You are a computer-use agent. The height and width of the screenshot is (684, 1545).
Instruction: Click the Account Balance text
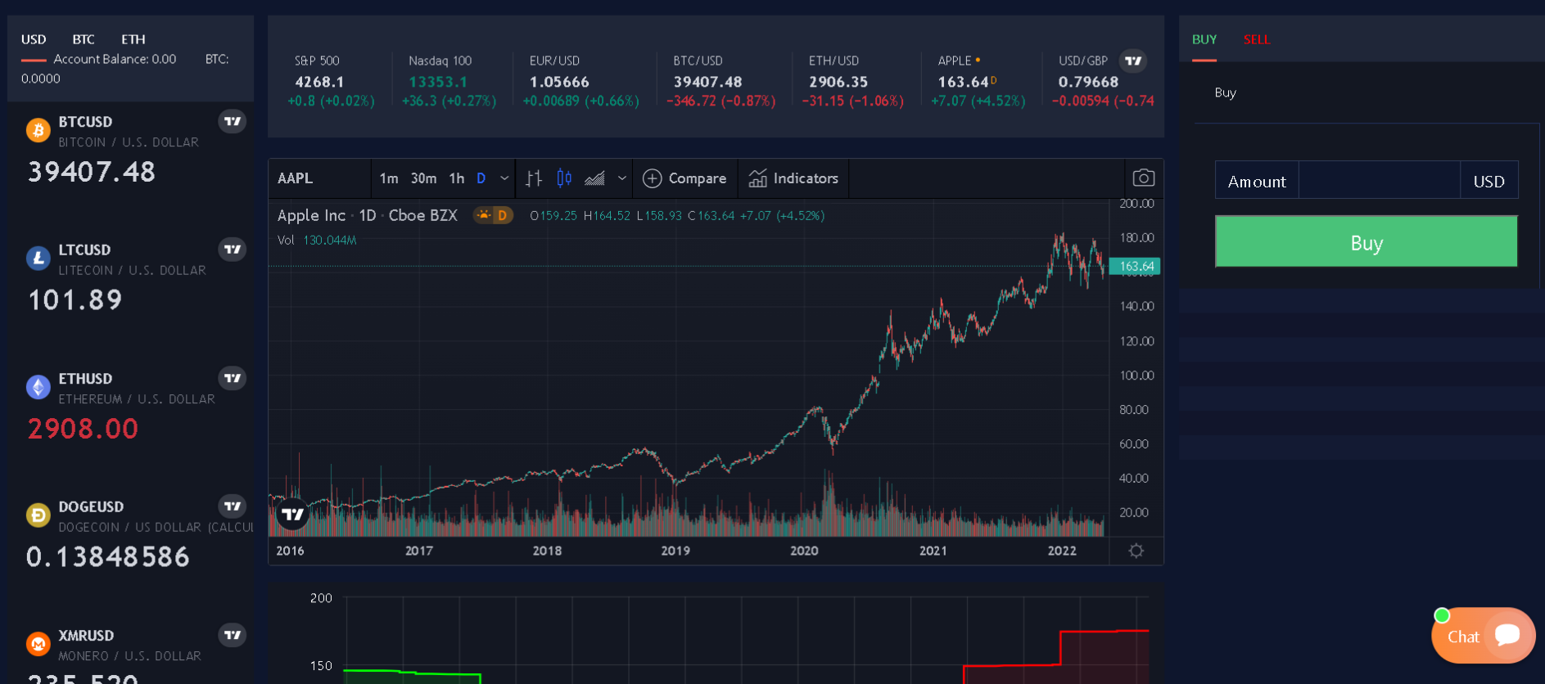point(115,59)
